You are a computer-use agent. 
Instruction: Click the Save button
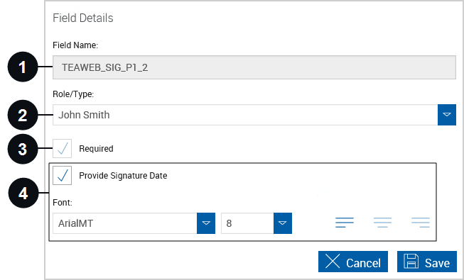pyautogui.click(x=427, y=262)
